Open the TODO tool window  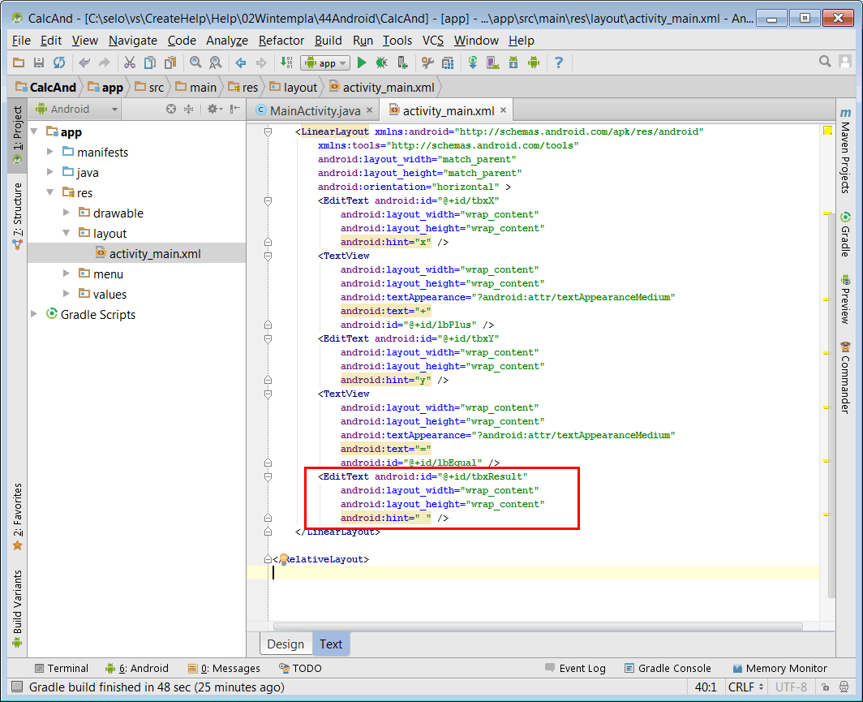coord(300,668)
